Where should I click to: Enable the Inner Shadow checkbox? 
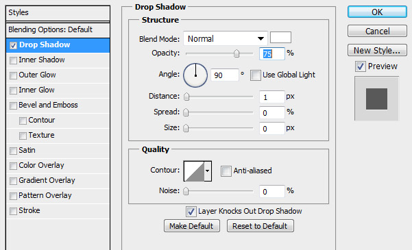13,60
